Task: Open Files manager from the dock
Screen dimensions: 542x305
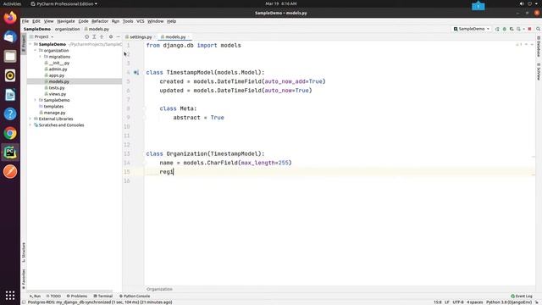Action: [10, 56]
